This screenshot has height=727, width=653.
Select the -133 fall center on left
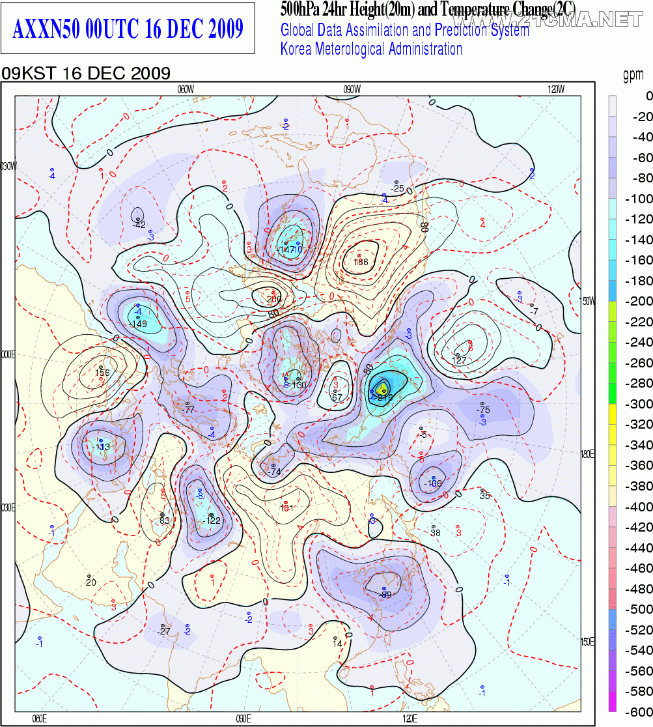101,448
